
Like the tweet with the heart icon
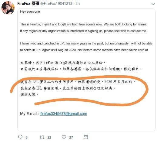click(64, 137)
